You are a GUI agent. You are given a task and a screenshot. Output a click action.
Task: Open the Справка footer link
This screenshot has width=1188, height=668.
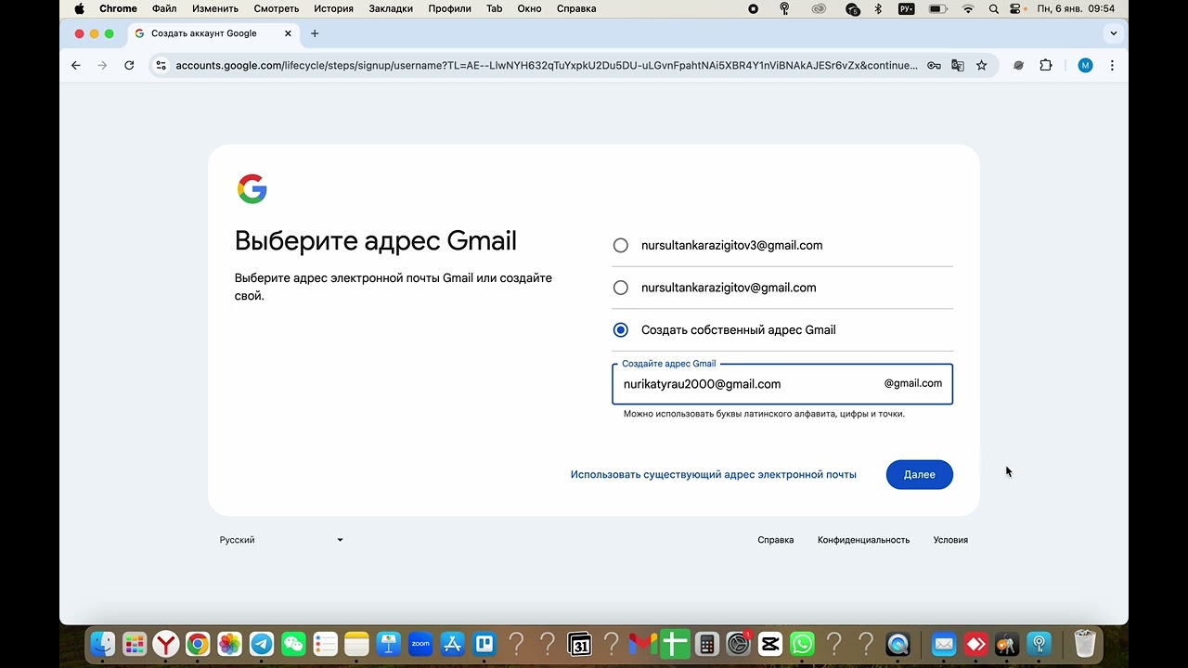click(776, 540)
